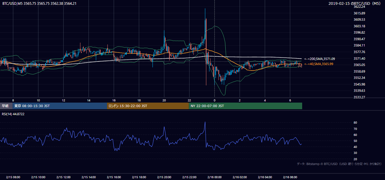The width and height of the screenshot is (385, 180).
Task: Click the RSI(14) 44.8722 indicator label
Action: pyautogui.click(x=13, y=114)
